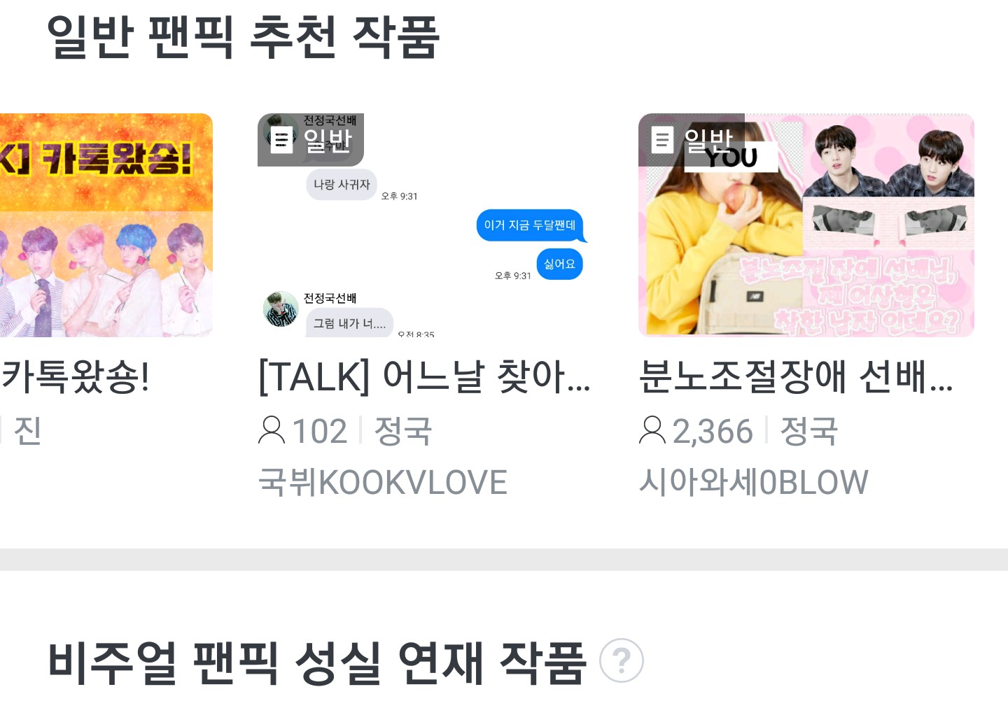Tap the 비주얼 팬픽 성실 연재 작품 heading
Viewport: 1008px width, 701px height.
coord(317,662)
